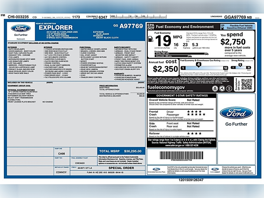
Task: Click the Annual fuel cost $2,350 value
Action: 165,69
